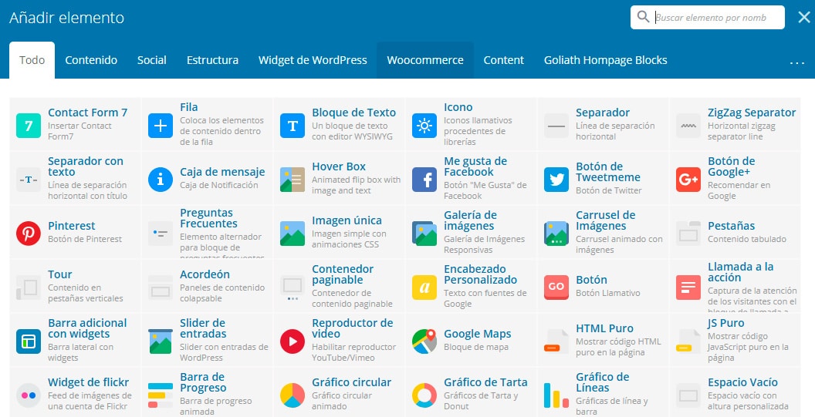Open the Woocommerce tab
This screenshot has height=417, width=815.
(x=425, y=60)
